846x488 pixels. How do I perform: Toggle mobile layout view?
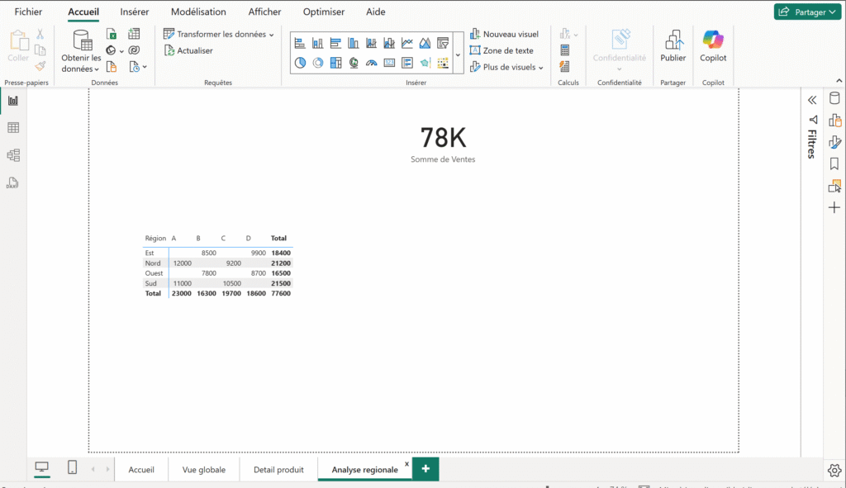(72, 467)
